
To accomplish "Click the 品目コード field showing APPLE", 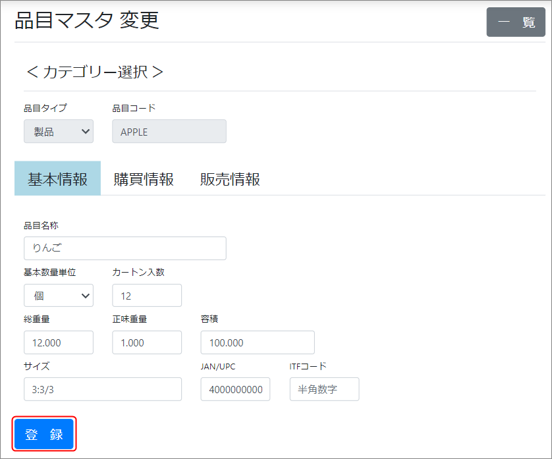I will [x=169, y=132].
